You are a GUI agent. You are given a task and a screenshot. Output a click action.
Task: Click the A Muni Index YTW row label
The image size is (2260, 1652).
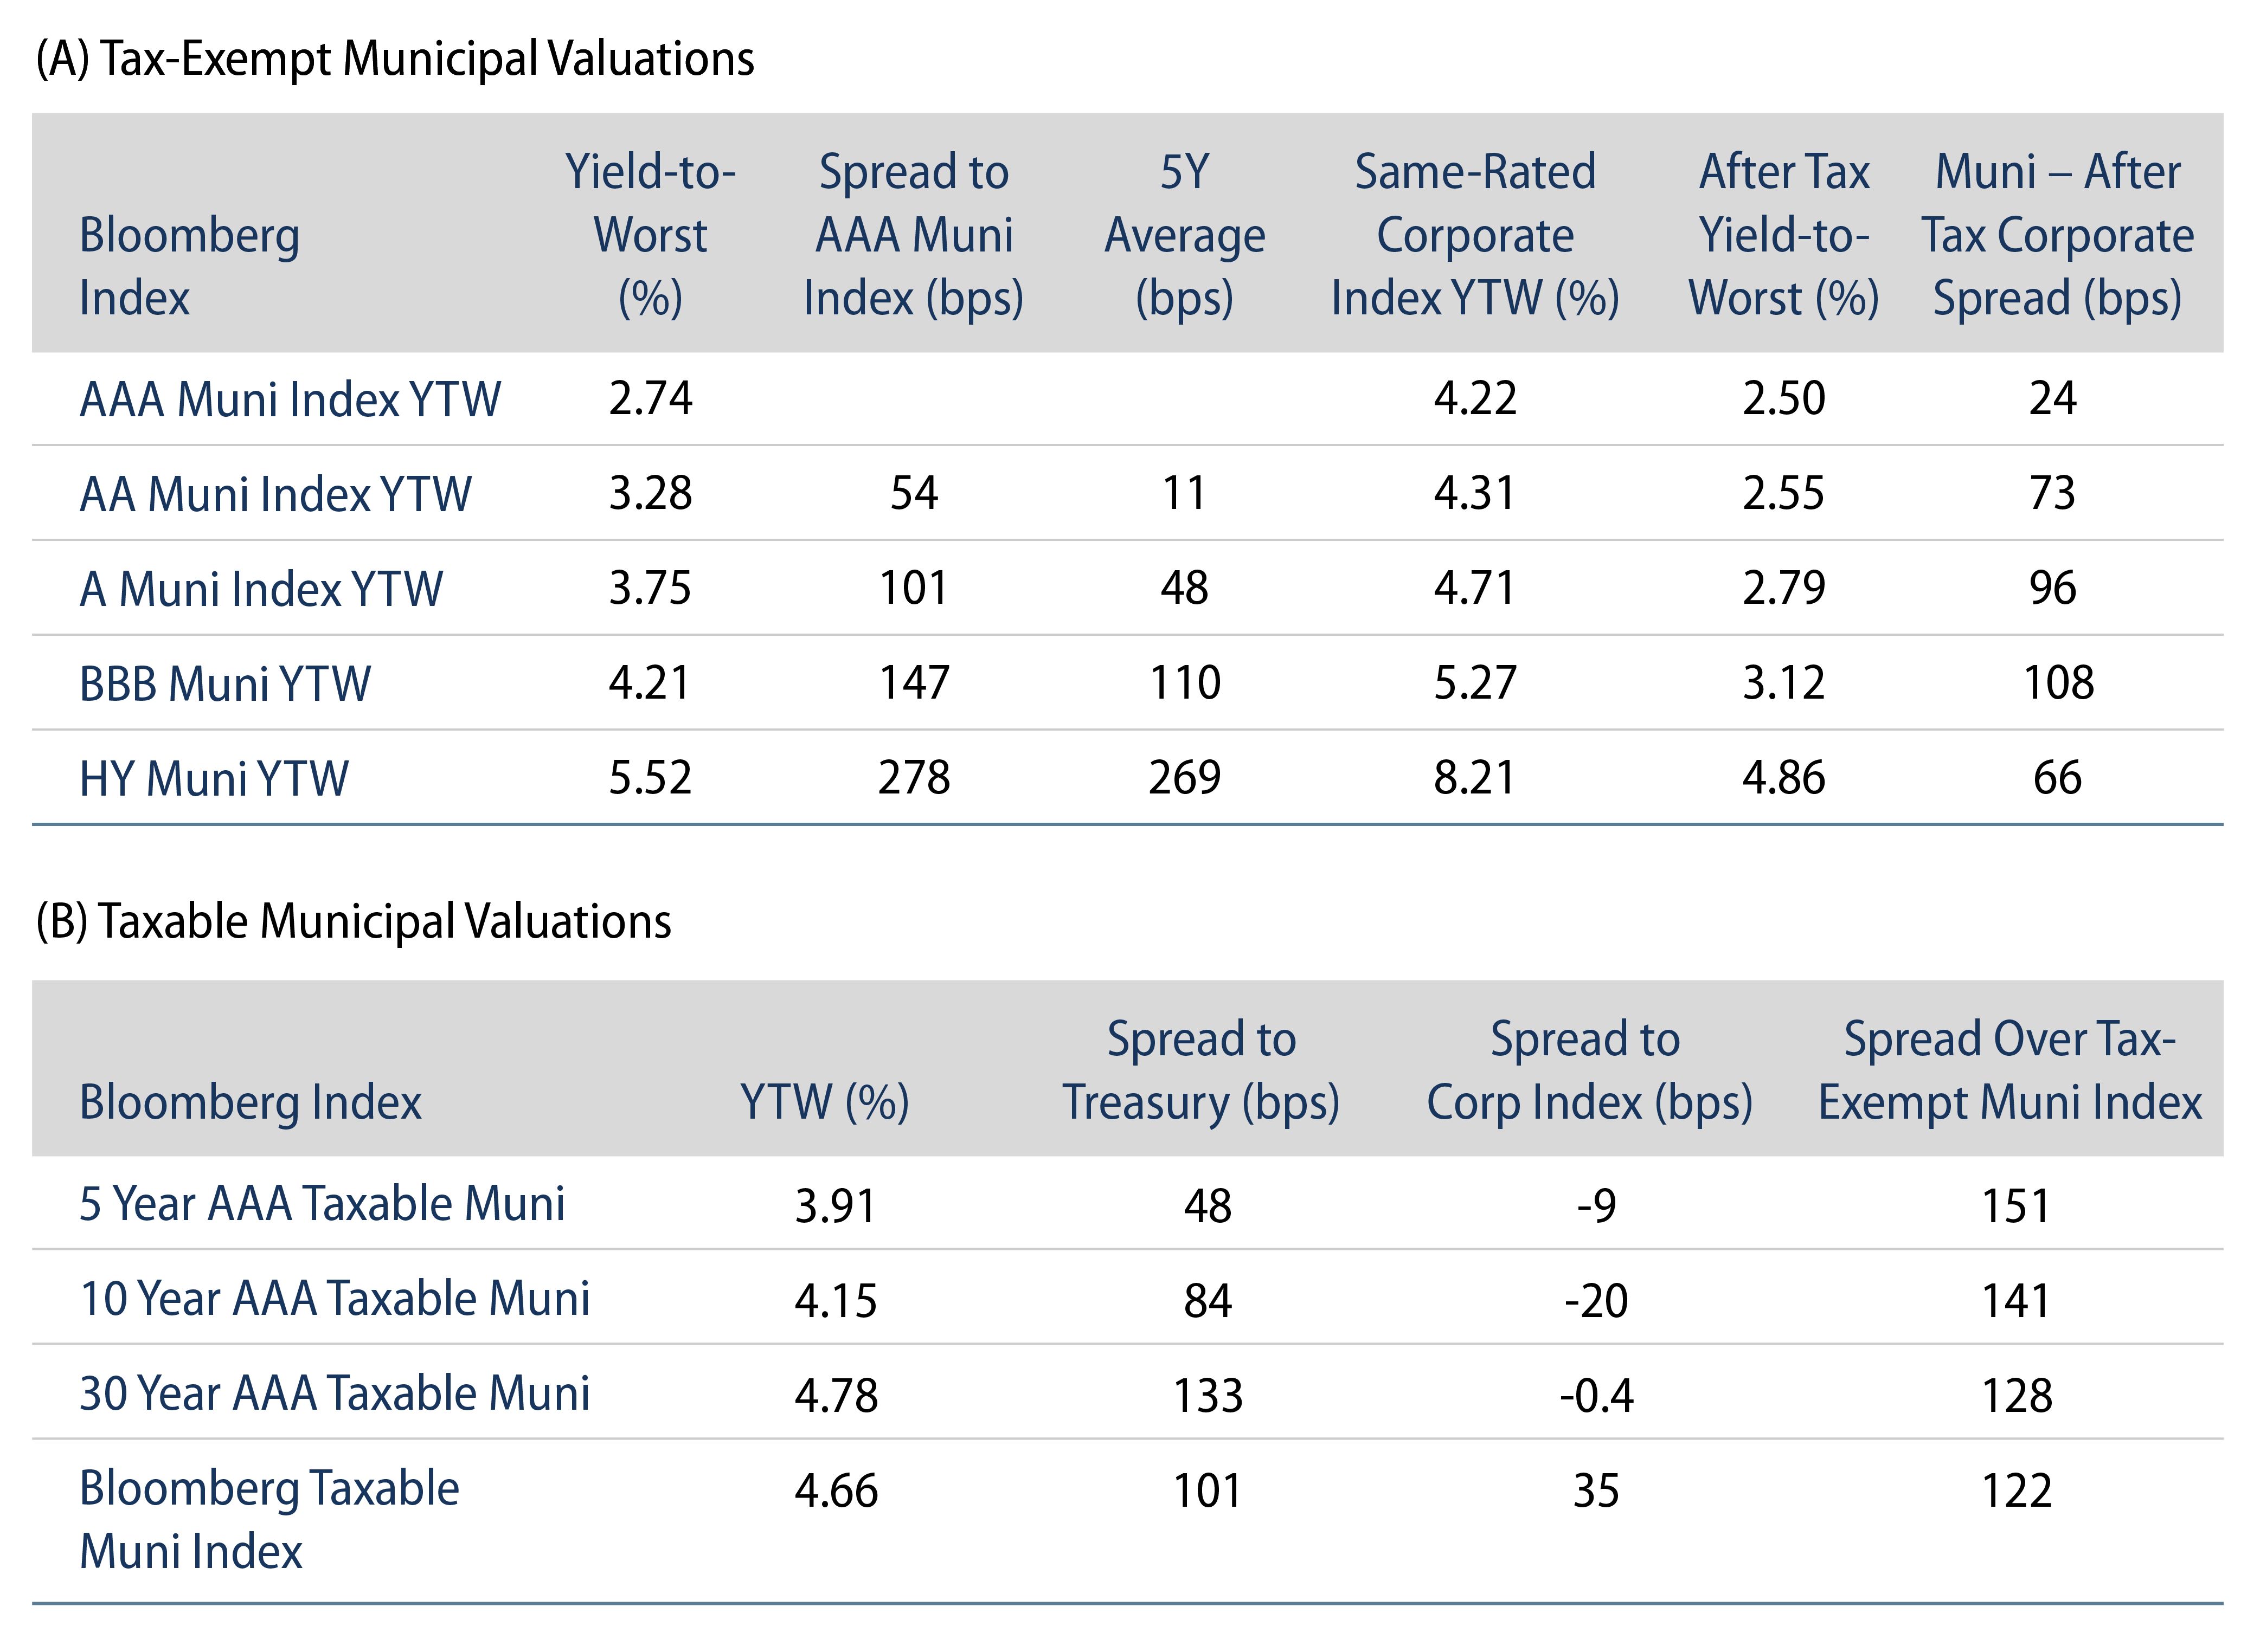click(x=261, y=589)
